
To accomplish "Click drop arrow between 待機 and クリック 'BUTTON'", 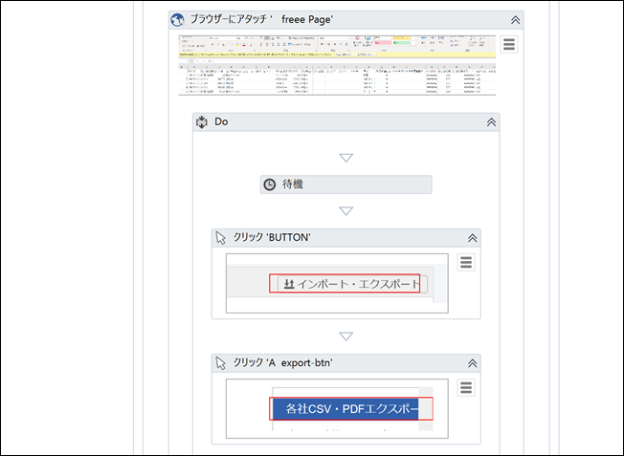I will coord(345,210).
